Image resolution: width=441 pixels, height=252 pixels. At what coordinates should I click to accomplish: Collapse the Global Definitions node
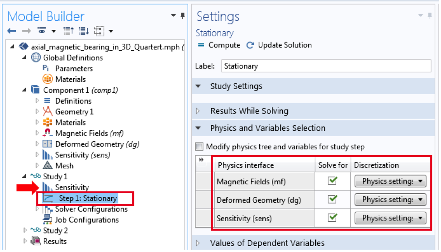(x=24, y=57)
